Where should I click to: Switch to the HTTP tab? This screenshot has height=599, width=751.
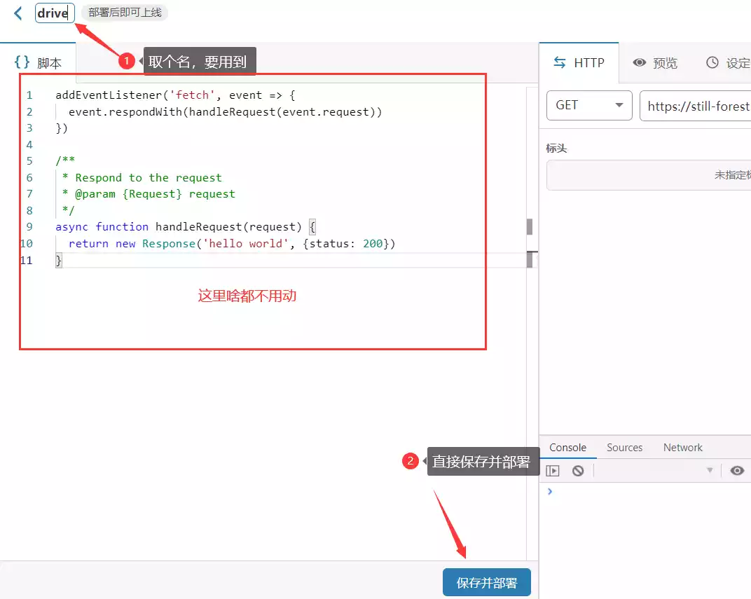pos(579,63)
